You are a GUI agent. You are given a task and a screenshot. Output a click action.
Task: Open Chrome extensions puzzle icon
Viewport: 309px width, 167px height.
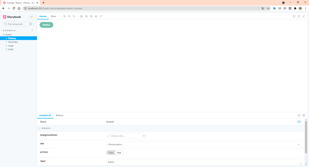point(295,8)
